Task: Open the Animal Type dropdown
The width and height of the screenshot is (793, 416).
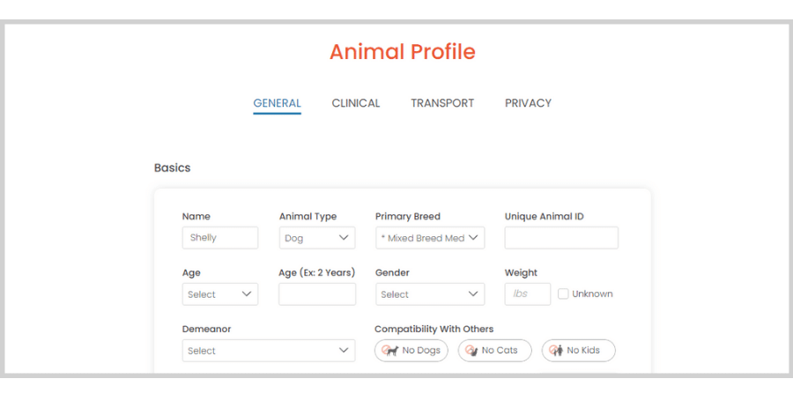Action: tap(317, 238)
